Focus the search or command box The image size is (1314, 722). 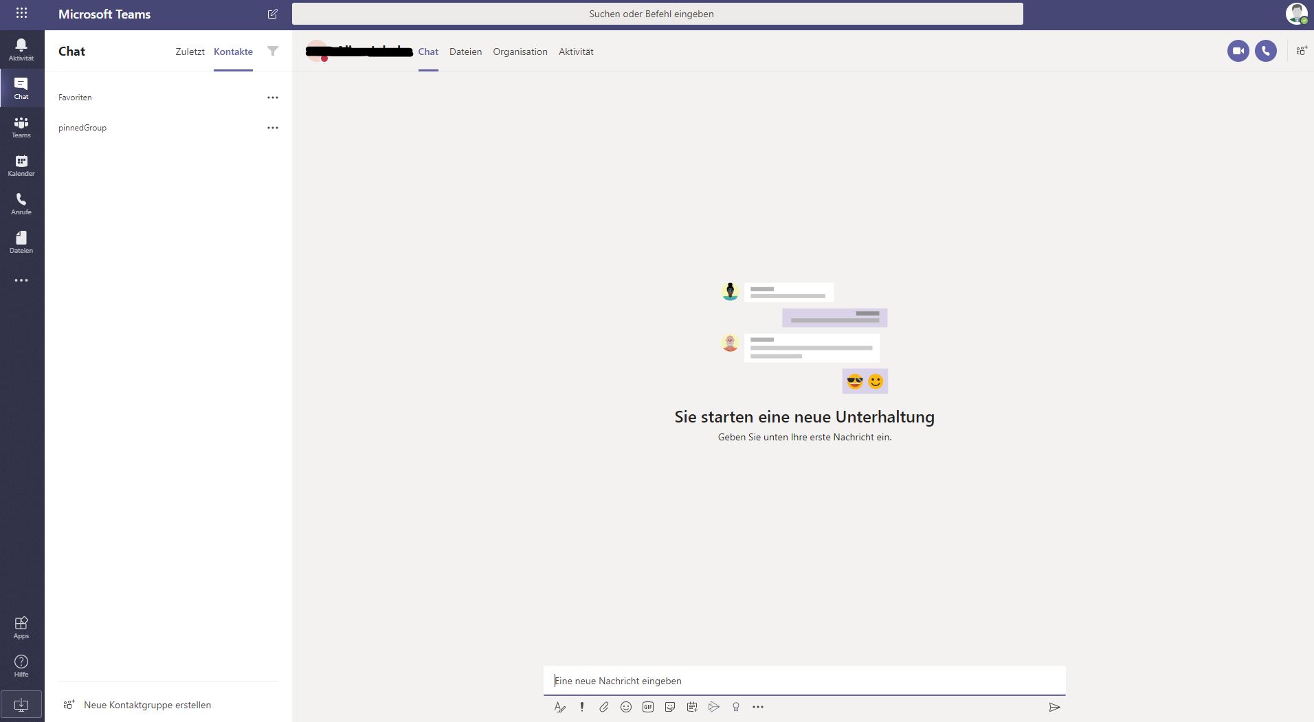click(657, 14)
